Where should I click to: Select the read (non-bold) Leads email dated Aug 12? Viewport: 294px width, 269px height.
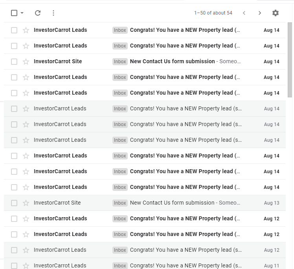pyautogui.click(x=14, y=250)
